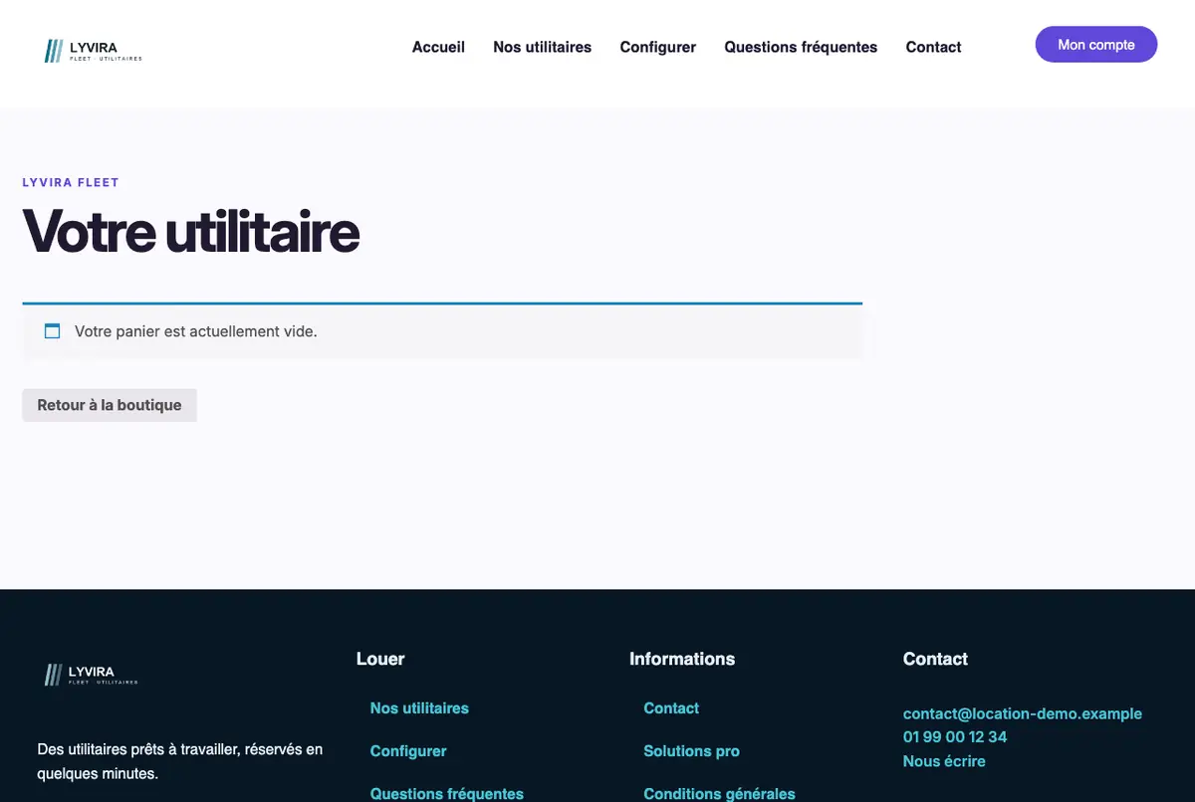The width and height of the screenshot is (1195, 802).
Task: Follow the Configurer footer link
Action: [408, 751]
